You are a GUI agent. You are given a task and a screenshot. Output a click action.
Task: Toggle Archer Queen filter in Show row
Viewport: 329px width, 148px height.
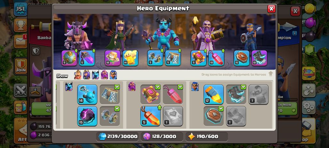86,75
